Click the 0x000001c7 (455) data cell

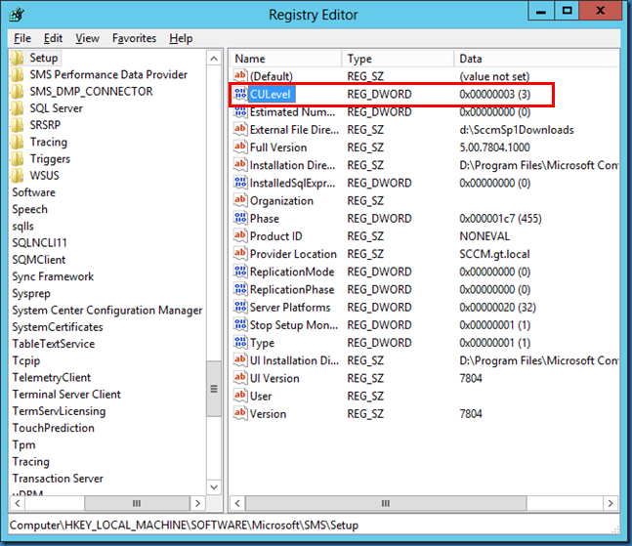(500, 219)
